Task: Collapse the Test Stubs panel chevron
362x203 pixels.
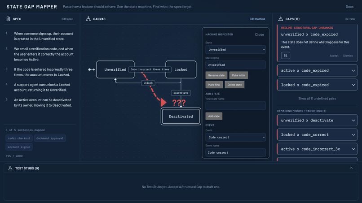Action: pos(351,168)
